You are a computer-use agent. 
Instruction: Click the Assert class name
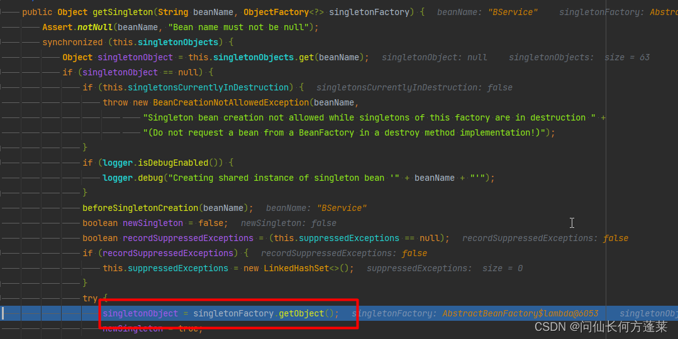57,27
